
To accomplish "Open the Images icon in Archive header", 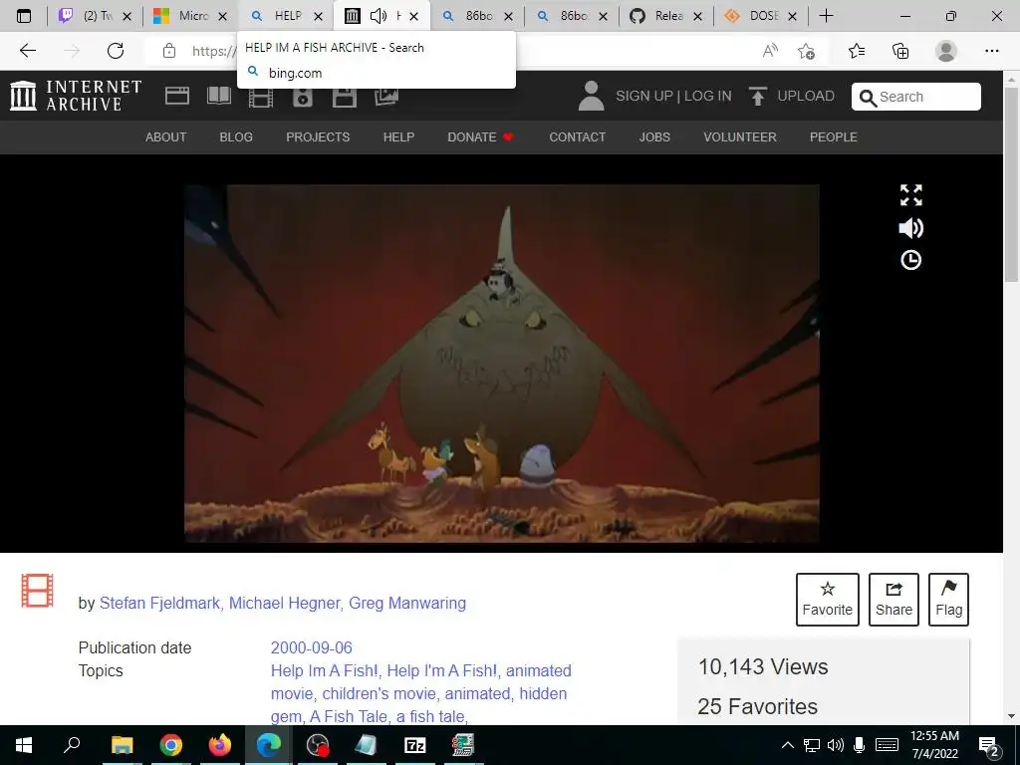I will tap(386, 97).
